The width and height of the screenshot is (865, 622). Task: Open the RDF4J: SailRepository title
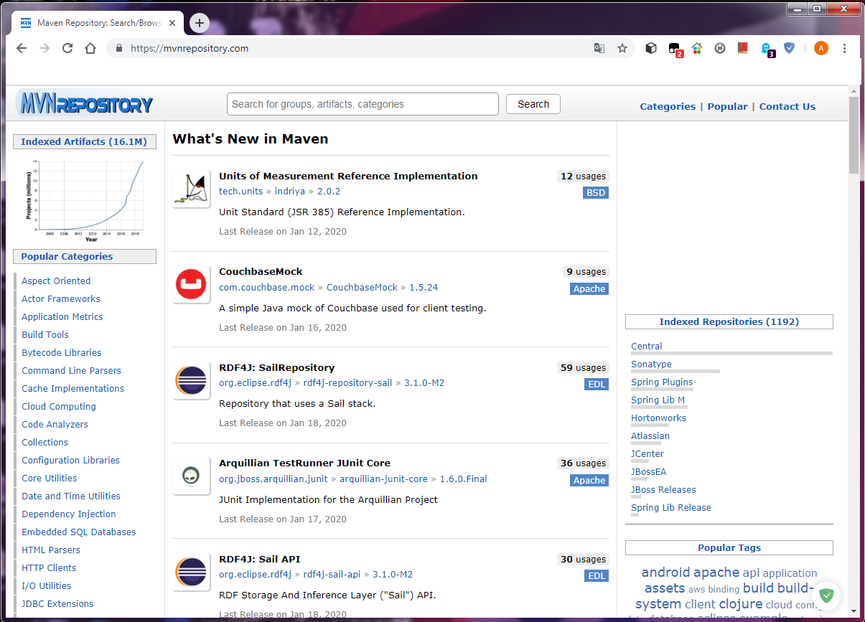[277, 367]
